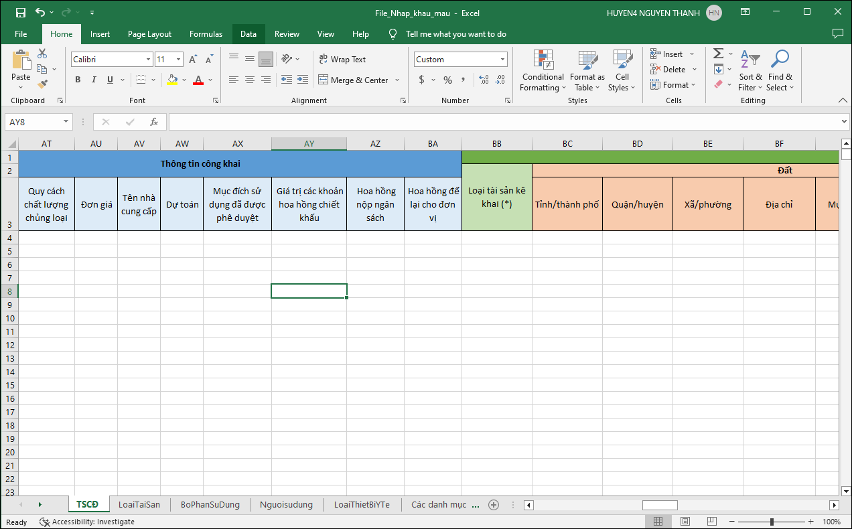Click Accessibility: Investigate in status bar
Viewport: 852px width, 529px height.
[87, 522]
